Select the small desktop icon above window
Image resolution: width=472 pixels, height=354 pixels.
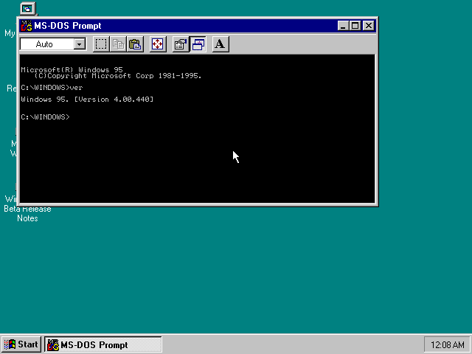point(28,9)
